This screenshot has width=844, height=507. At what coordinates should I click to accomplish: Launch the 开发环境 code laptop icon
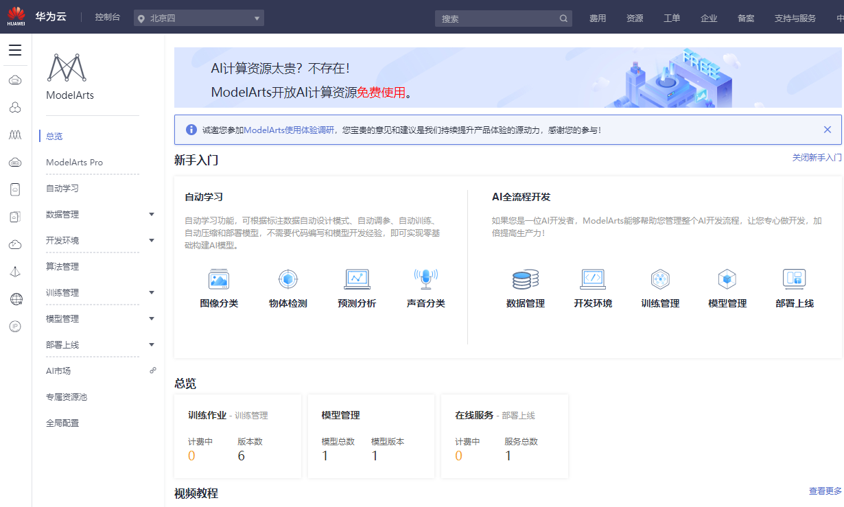coord(593,279)
